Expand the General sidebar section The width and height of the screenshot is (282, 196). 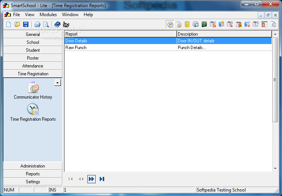coord(33,34)
